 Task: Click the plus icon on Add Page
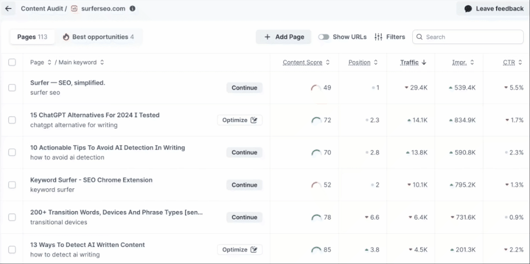[x=267, y=37]
